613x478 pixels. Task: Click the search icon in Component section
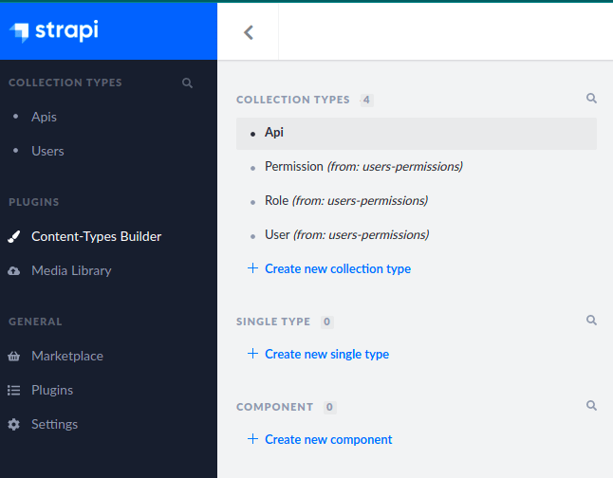click(591, 405)
